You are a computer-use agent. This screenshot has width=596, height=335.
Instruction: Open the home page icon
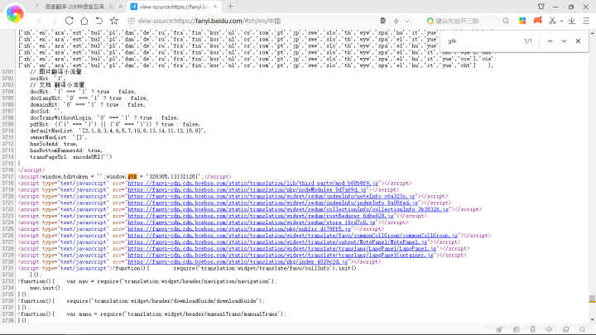pyautogui.click(x=84, y=21)
